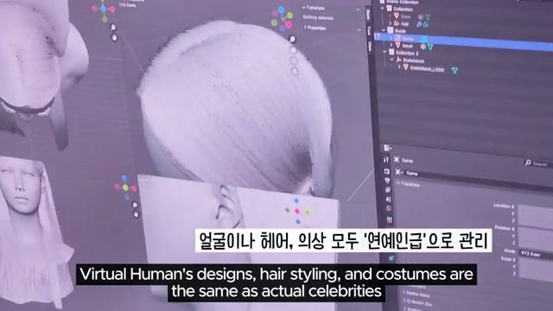Collapse the Guide collection in the outliner

pyautogui.click(x=384, y=30)
